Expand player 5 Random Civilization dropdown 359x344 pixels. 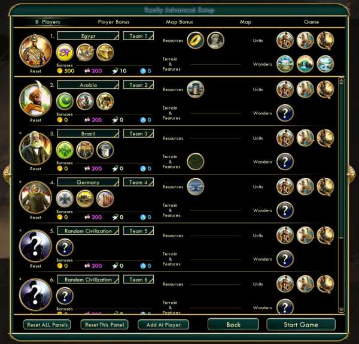(88, 231)
